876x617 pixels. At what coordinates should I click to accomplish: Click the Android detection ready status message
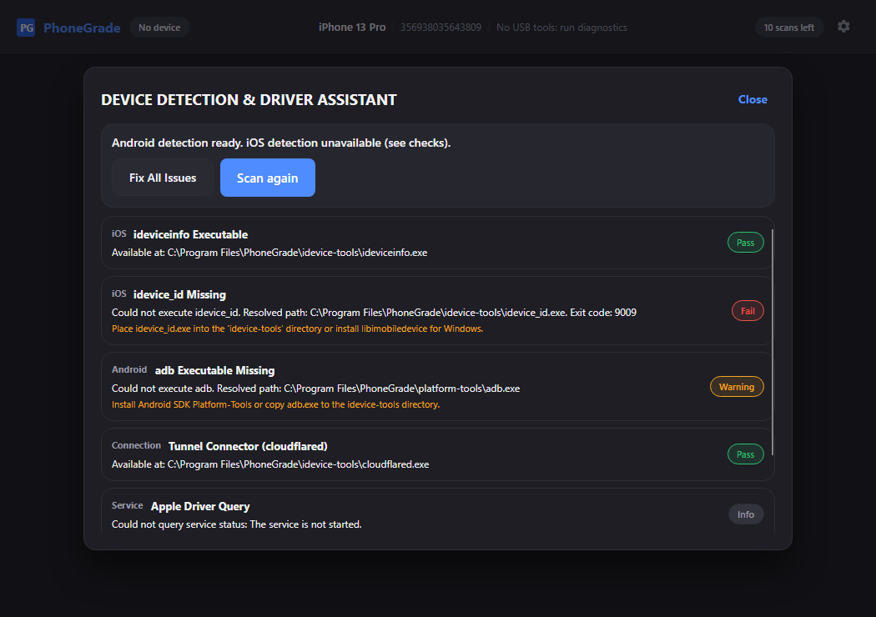coord(281,143)
